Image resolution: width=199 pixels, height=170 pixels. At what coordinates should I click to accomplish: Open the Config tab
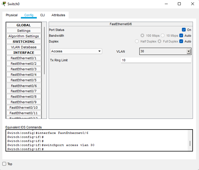(x=29, y=15)
